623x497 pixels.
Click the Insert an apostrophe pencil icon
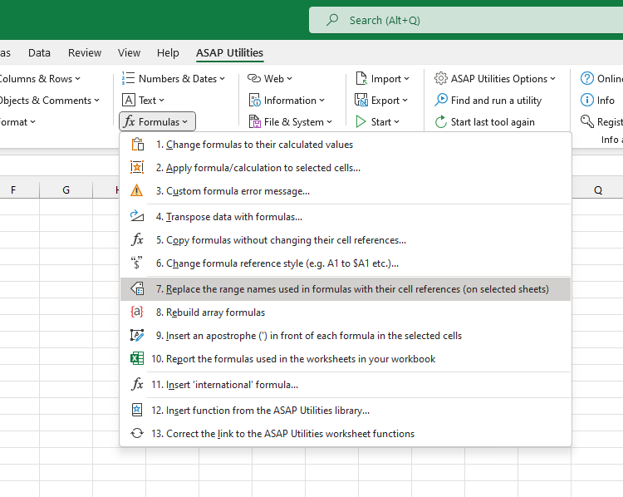(x=137, y=335)
